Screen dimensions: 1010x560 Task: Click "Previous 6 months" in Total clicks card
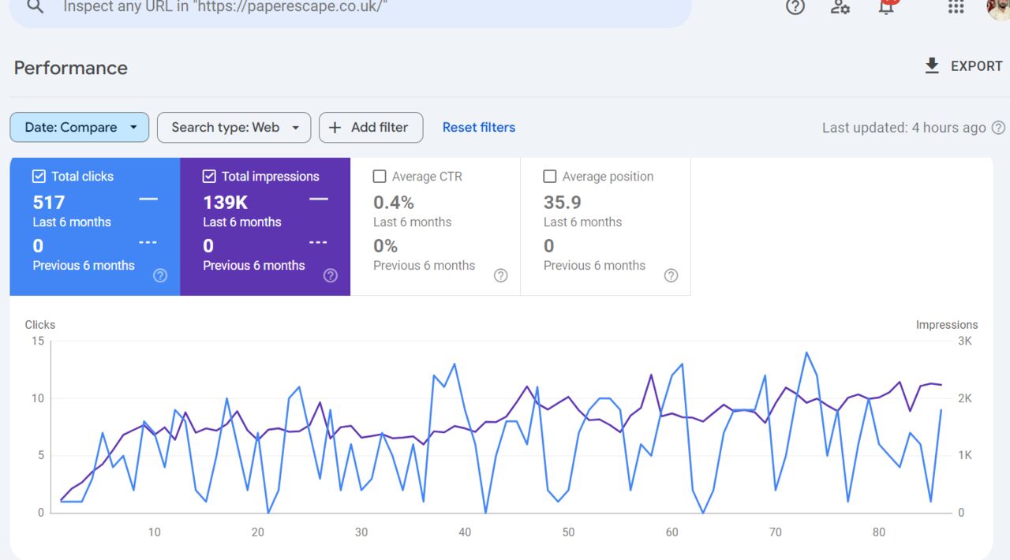(84, 266)
